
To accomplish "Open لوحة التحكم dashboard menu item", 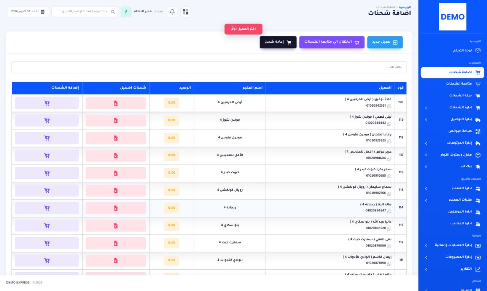I will point(452,51).
